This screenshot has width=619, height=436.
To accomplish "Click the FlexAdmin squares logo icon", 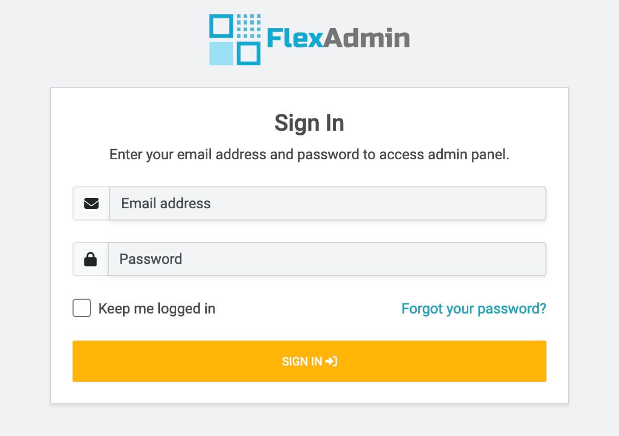I will [x=235, y=40].
